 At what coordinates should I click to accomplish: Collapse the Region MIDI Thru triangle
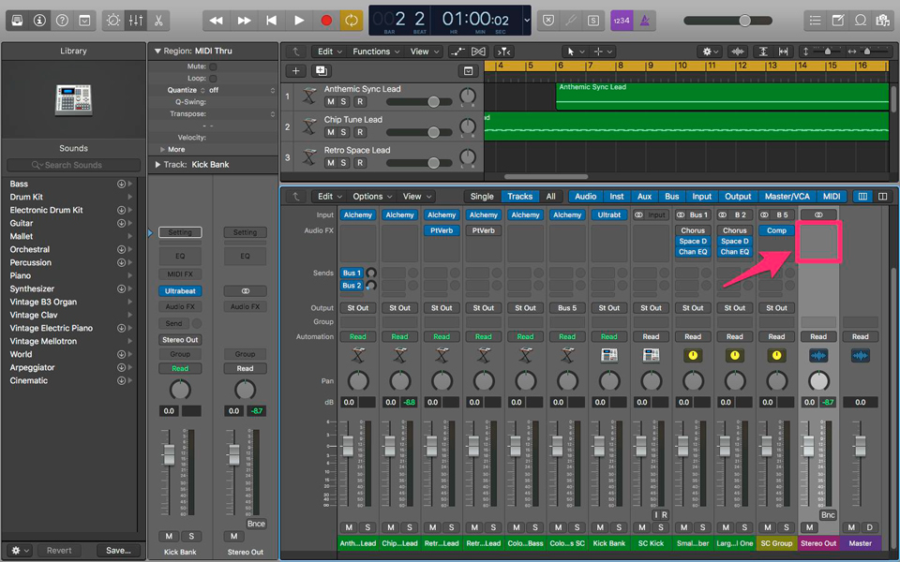pyautogui.click(x=157, y=51)
